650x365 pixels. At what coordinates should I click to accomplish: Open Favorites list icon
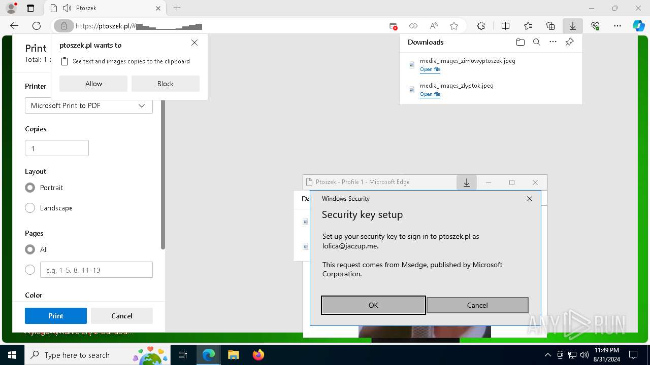(528, 26)
